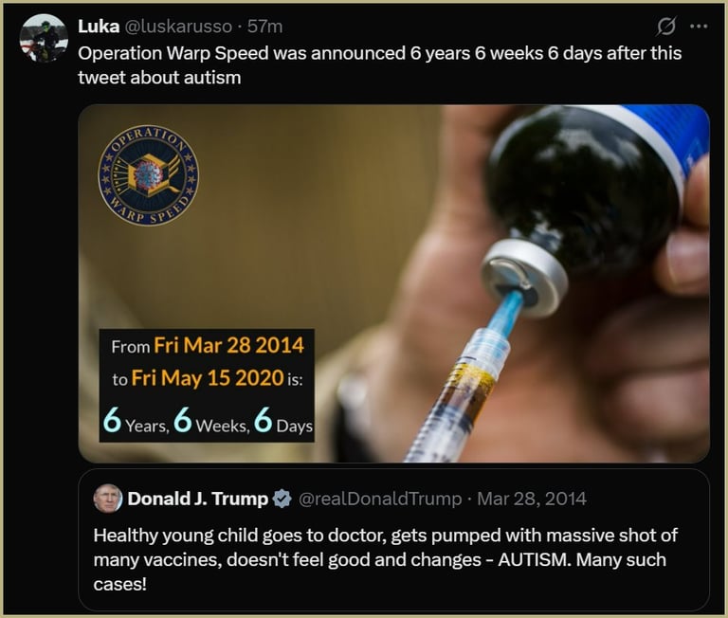
Task: Click the Grok explain-post icon
Action: tap(665, 26)
